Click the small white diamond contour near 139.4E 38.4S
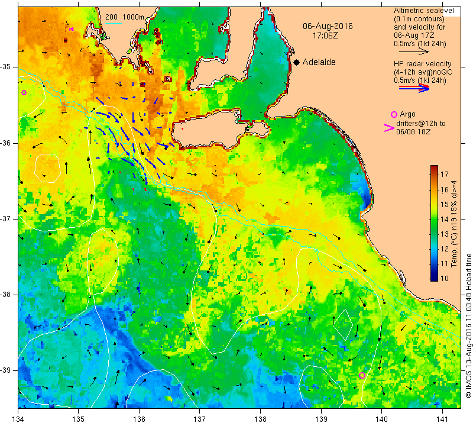473x426 pixels. (343, 325)
